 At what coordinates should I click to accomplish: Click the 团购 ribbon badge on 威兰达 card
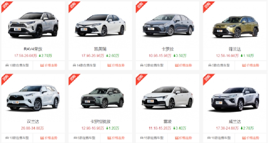(x=207, y=79)
